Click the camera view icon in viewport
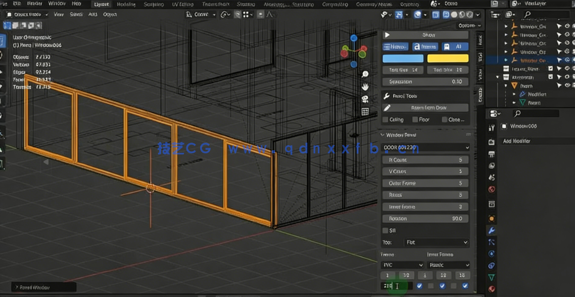The image size is (575, 297). click(x=365, y=99)
